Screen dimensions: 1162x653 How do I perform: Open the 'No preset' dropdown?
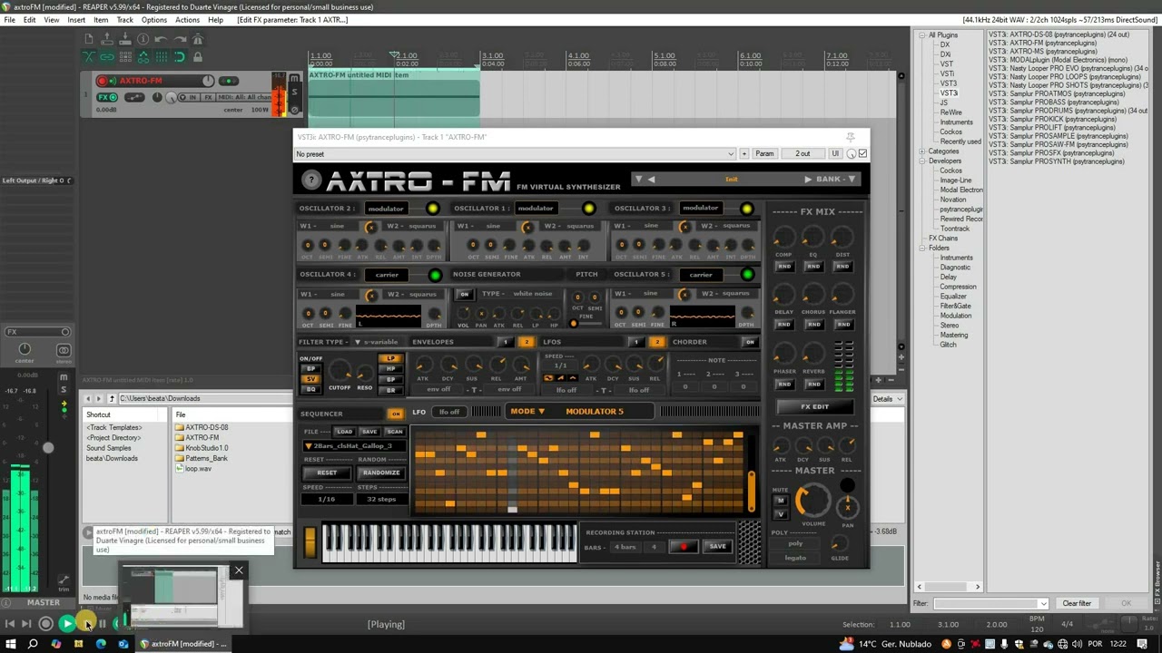515,154
